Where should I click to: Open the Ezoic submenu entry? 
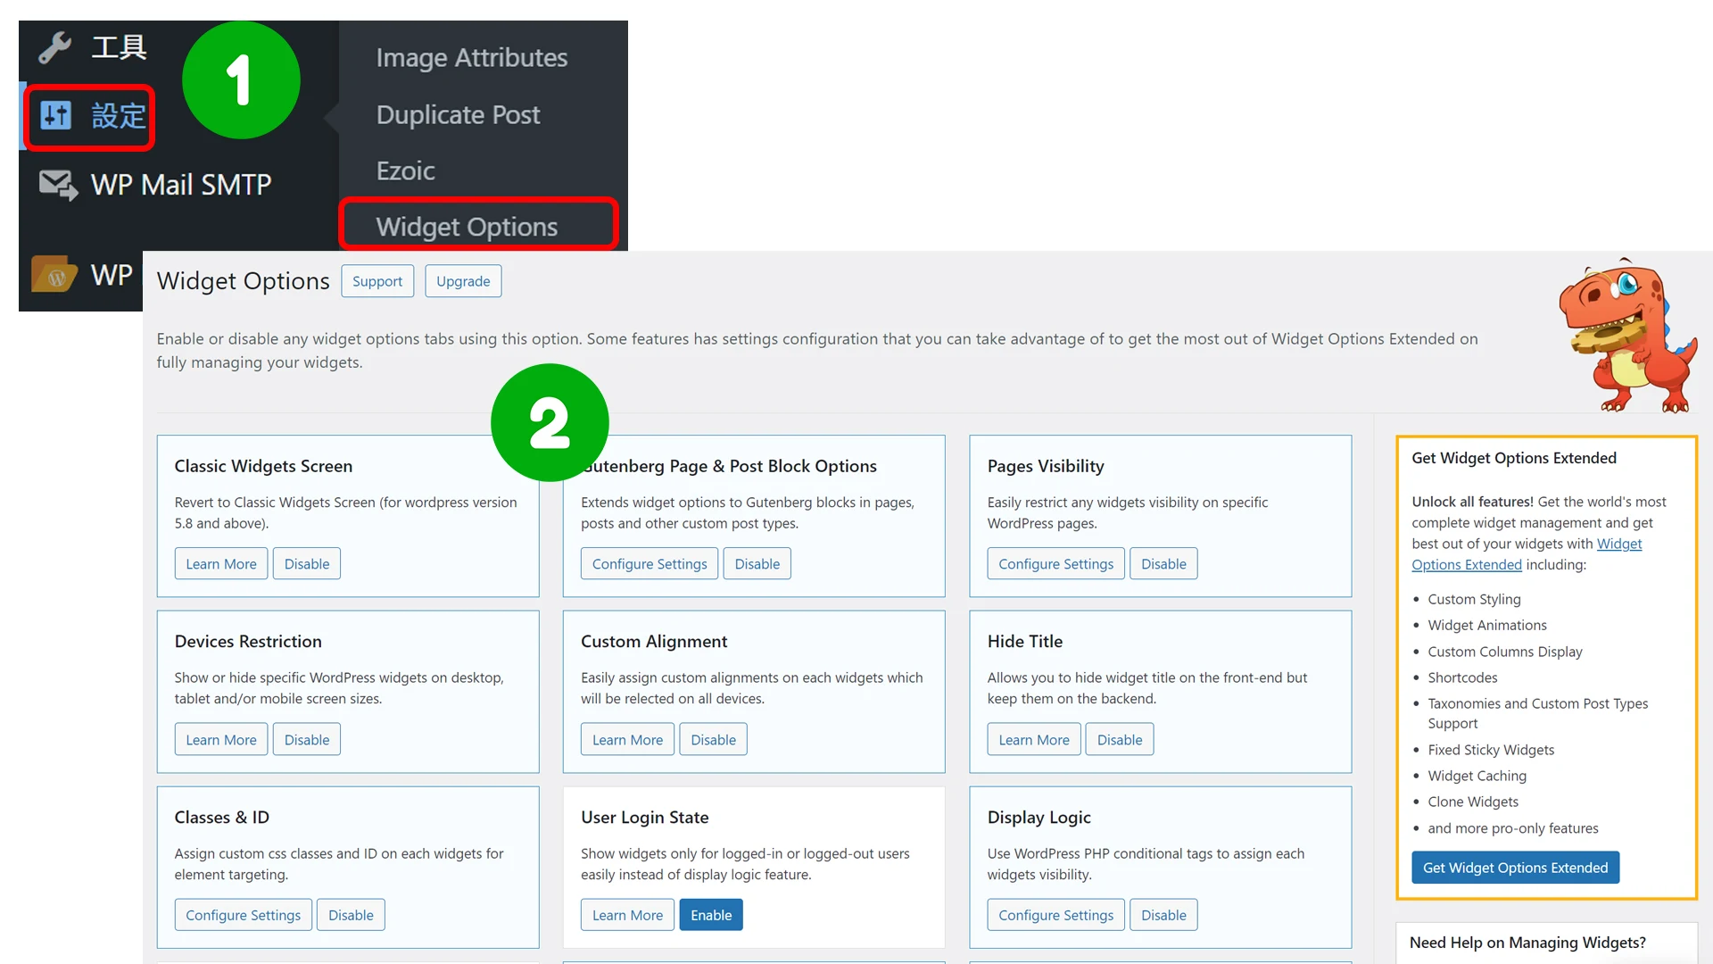[405, 170]
